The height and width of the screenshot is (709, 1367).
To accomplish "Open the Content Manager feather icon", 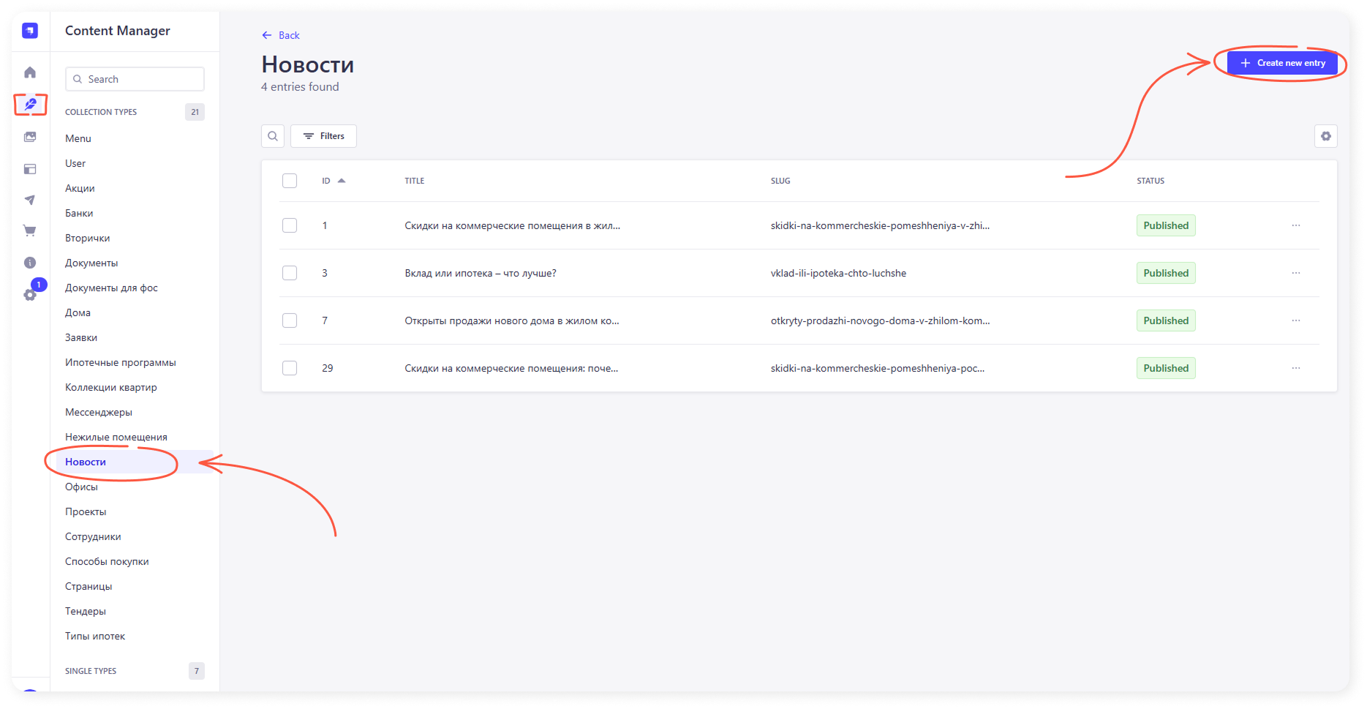I will click(x=30, y=105).
